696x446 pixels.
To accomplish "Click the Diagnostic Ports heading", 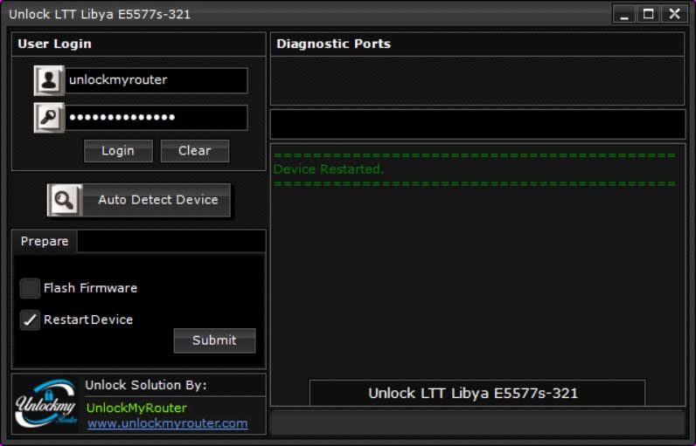I will [333, 44].
